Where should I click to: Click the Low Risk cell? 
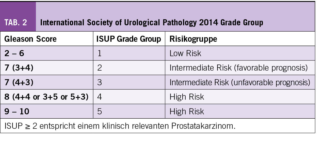tap(185, 53)
